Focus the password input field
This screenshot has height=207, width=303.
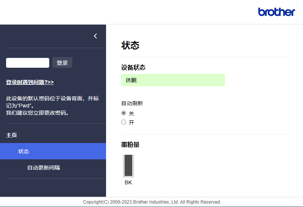click(28, 63)
